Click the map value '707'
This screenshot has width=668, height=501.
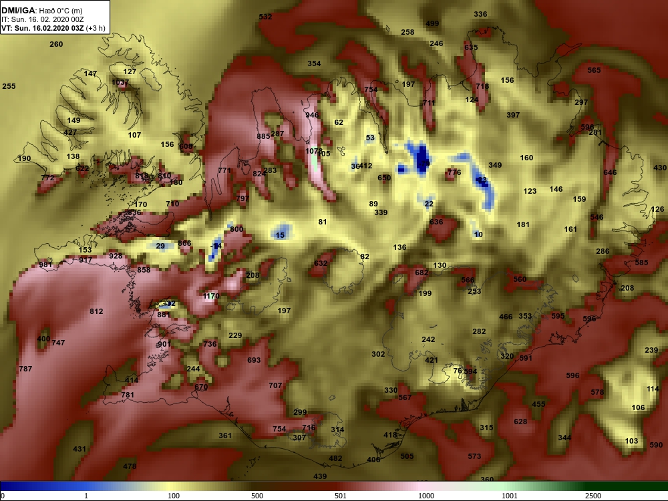(x=275, y=385)
